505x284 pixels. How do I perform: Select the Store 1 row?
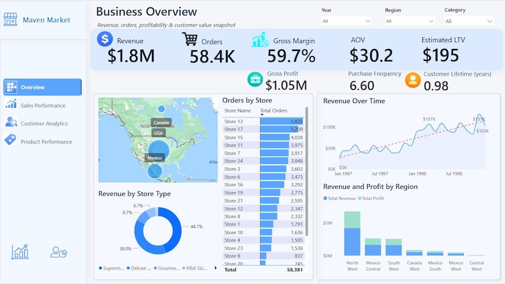263,224
